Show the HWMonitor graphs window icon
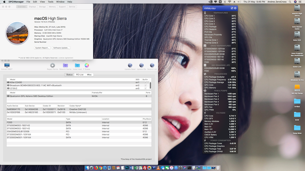This screenshot has width=305, height=171. point(232,8)
